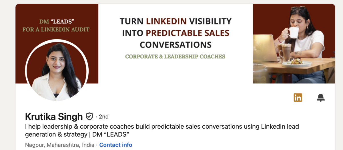
Task: Click the name Krutika Singh
Action: pyautogui.click(x=54, y=116)
